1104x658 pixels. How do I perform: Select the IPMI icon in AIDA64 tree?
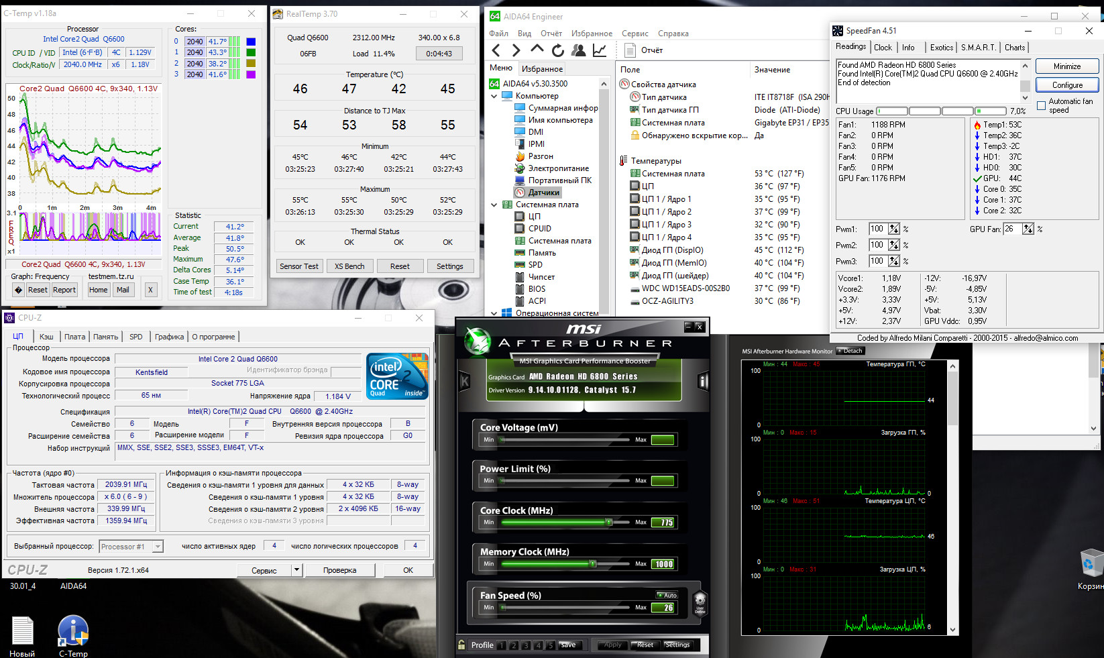click(520, 144)
